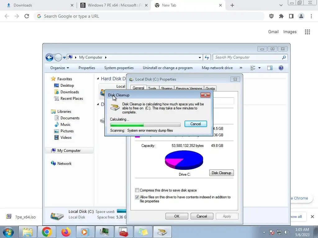Toggle the preview pane icon

(x=270, y=68)
